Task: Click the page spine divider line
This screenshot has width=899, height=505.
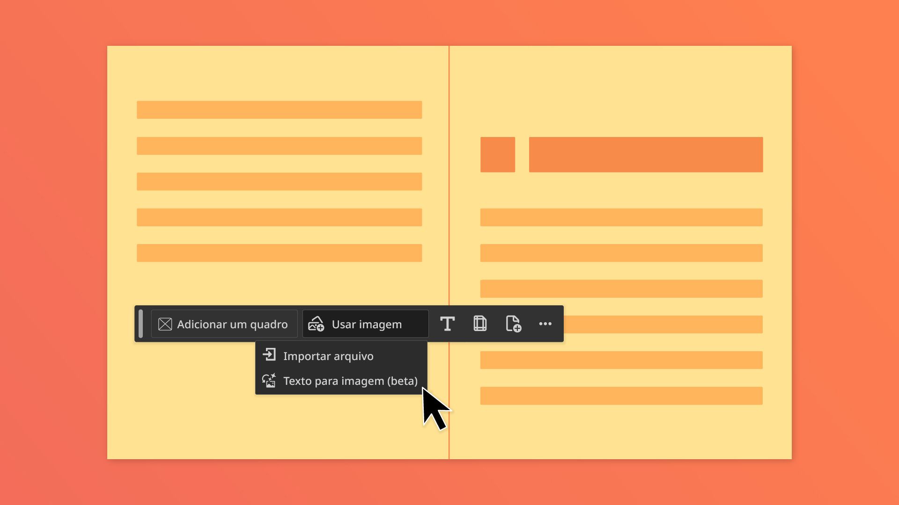Action: [x=449, y=187]
